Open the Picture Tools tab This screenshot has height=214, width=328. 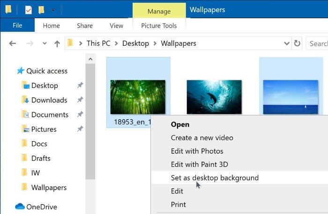coord(159,26)
